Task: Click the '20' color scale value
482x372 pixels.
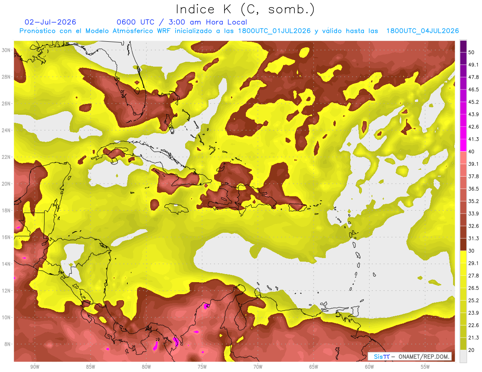Action: pyautogui.click(x=472, y=350)
